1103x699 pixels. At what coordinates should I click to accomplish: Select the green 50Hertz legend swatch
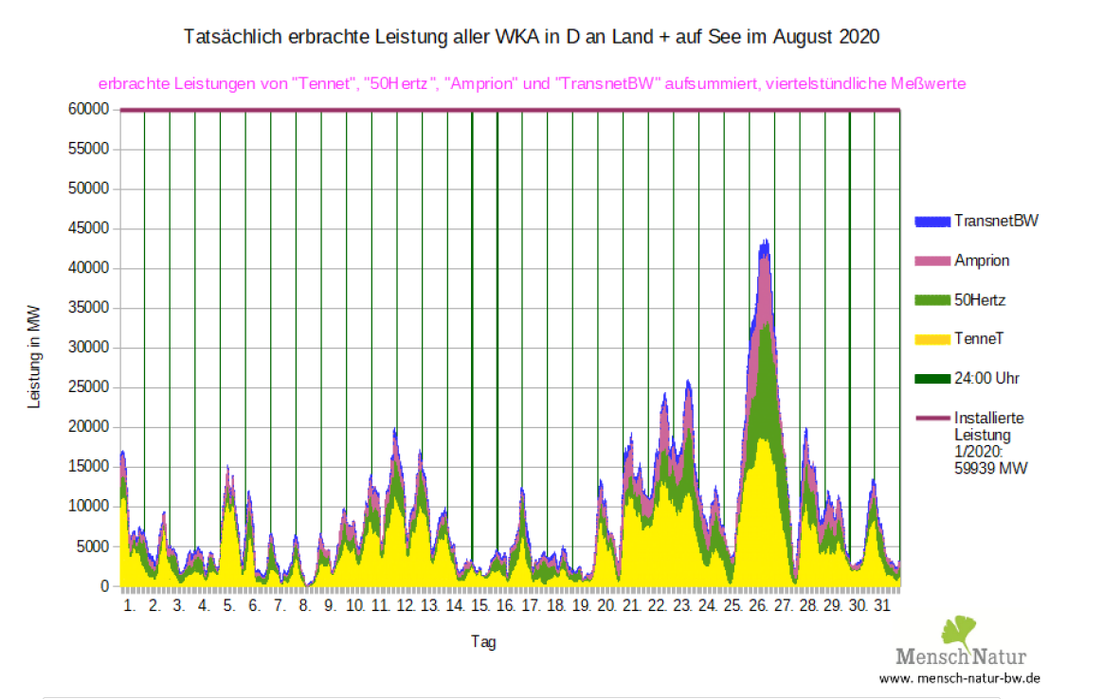pos(931,300)
